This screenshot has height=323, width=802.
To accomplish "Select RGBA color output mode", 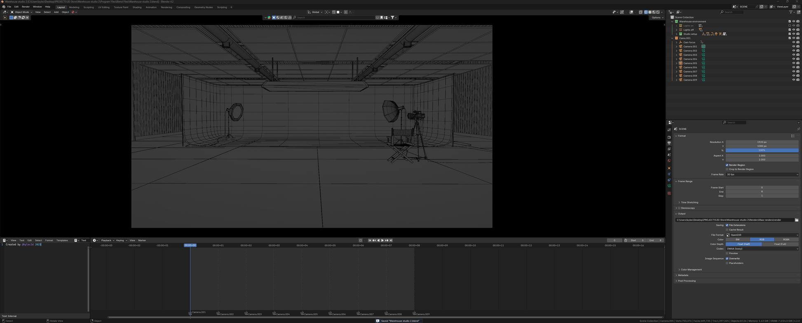I will point(786,239).
